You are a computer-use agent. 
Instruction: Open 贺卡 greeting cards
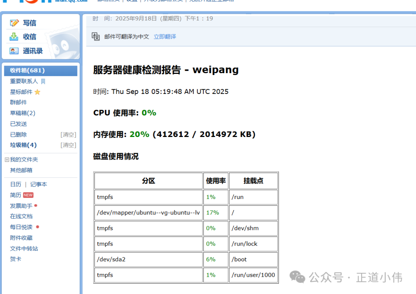(16, 259)
